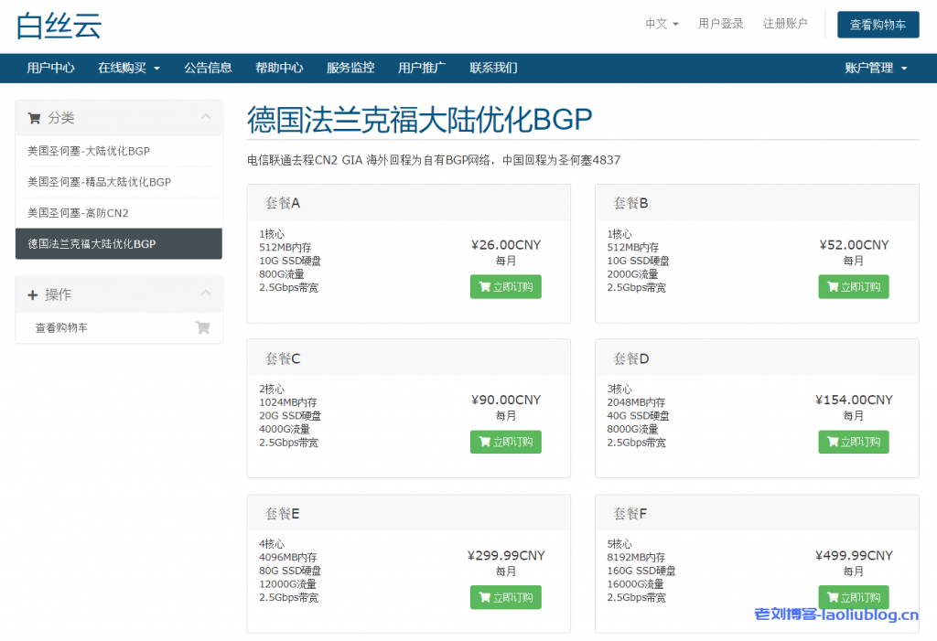
Task: Click the 注册账户 link
Action: click(786, 25)
